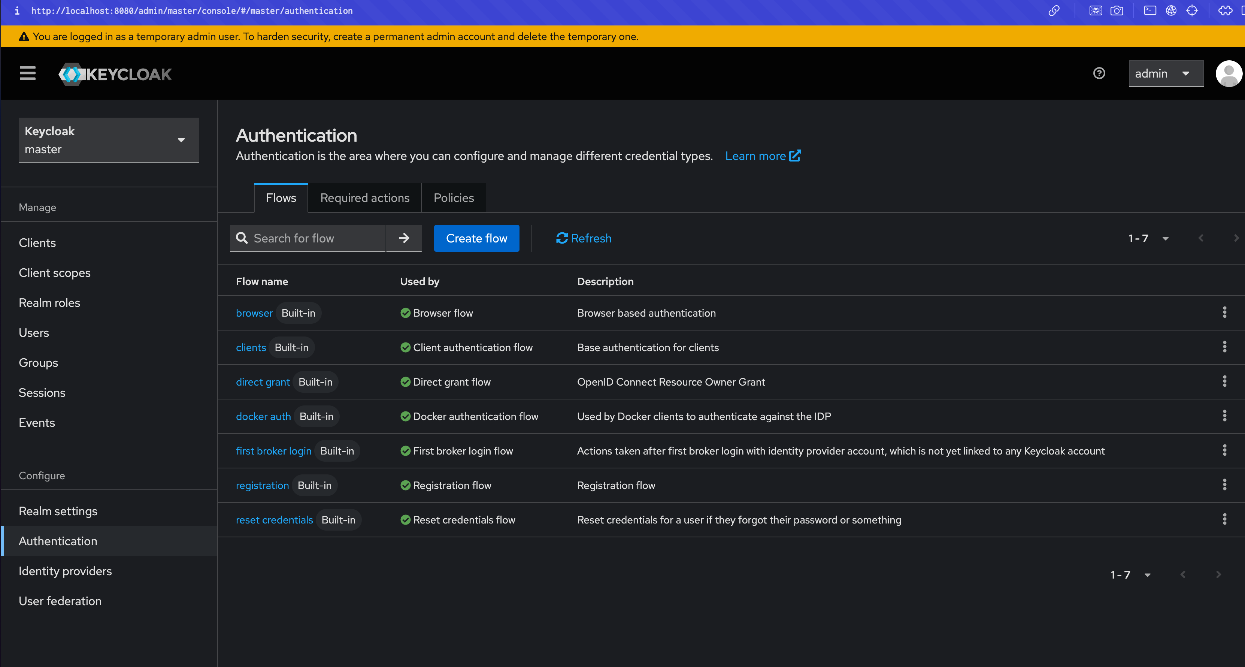The height and width of the screenshot is (667, 1245).
Task: Open the help question mark icon
Action: 1099,73
